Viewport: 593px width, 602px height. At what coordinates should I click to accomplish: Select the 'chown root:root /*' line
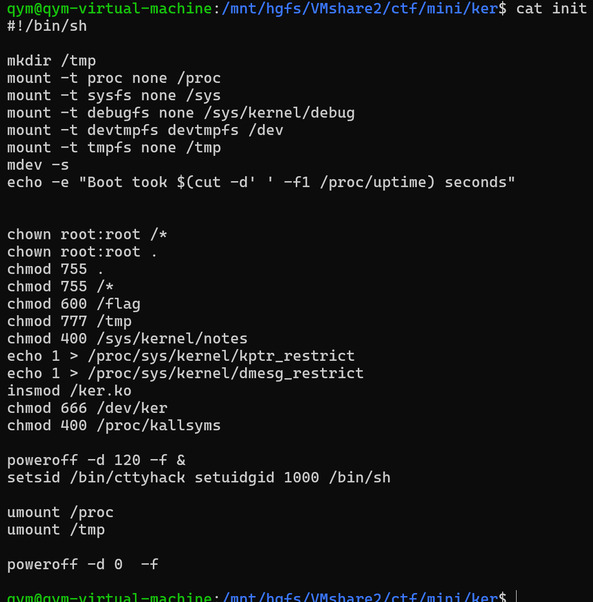click(87, 235)
